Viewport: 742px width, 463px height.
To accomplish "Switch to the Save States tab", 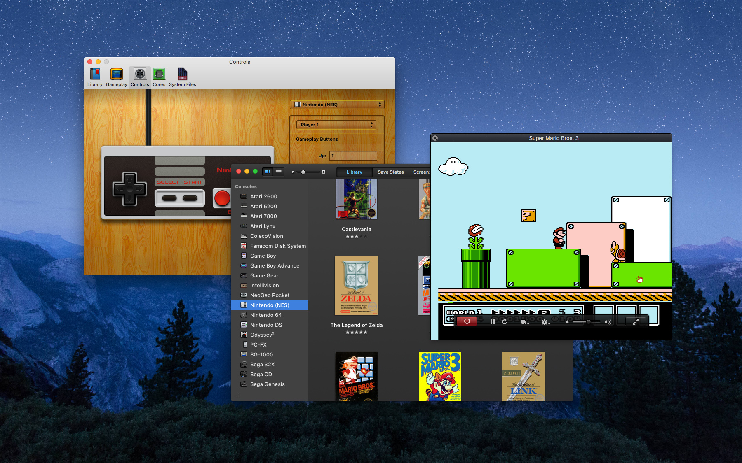I will point(390,172).
